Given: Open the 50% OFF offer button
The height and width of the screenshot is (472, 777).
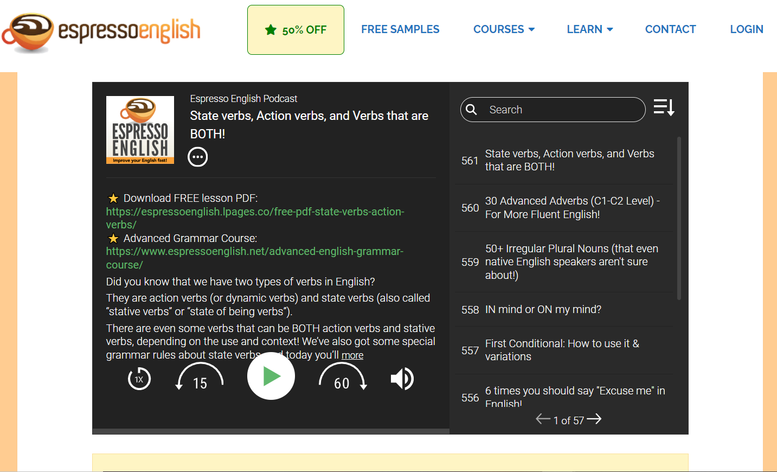Looking at the screenshot, I should [296, 30].
